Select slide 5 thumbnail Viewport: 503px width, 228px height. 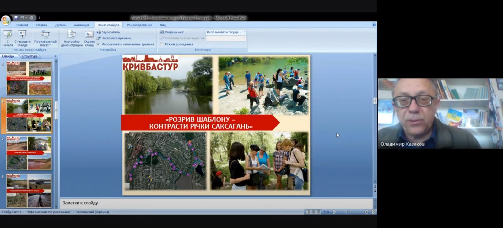pyautogui.click(x=29, y=78)
